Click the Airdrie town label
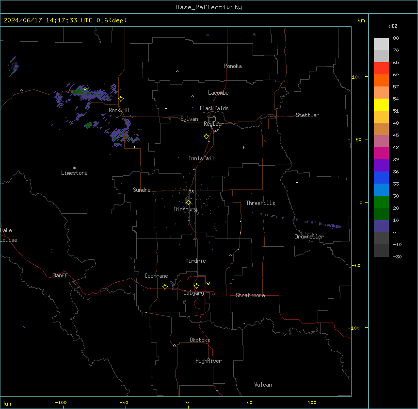Image resolution: width=418 pixels, height=409 pixels. 196,261
